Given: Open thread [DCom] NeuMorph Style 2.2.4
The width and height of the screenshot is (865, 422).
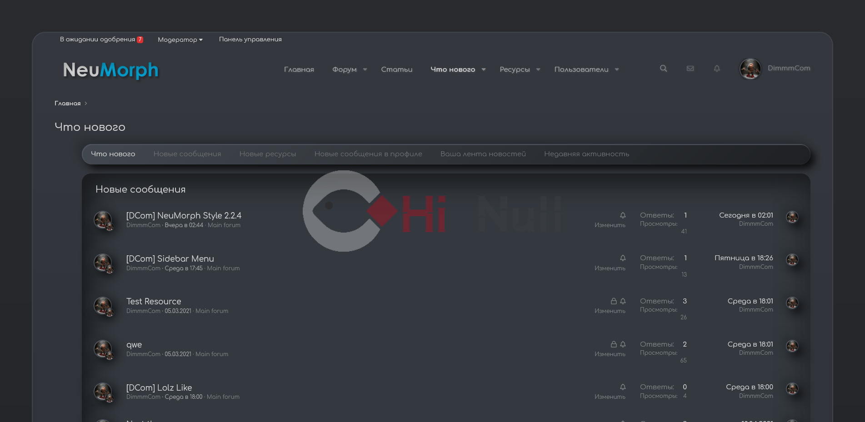Looking at the screenshot, I should pyautogui.click(x=184, y=215).
